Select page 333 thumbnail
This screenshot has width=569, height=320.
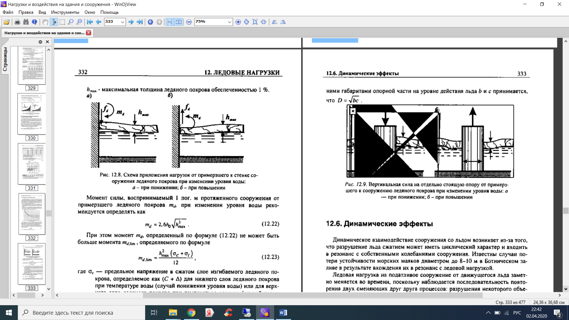[32, 264]
